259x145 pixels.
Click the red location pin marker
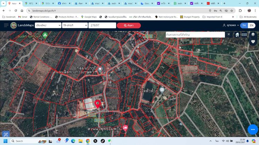[x=98, y=104]
